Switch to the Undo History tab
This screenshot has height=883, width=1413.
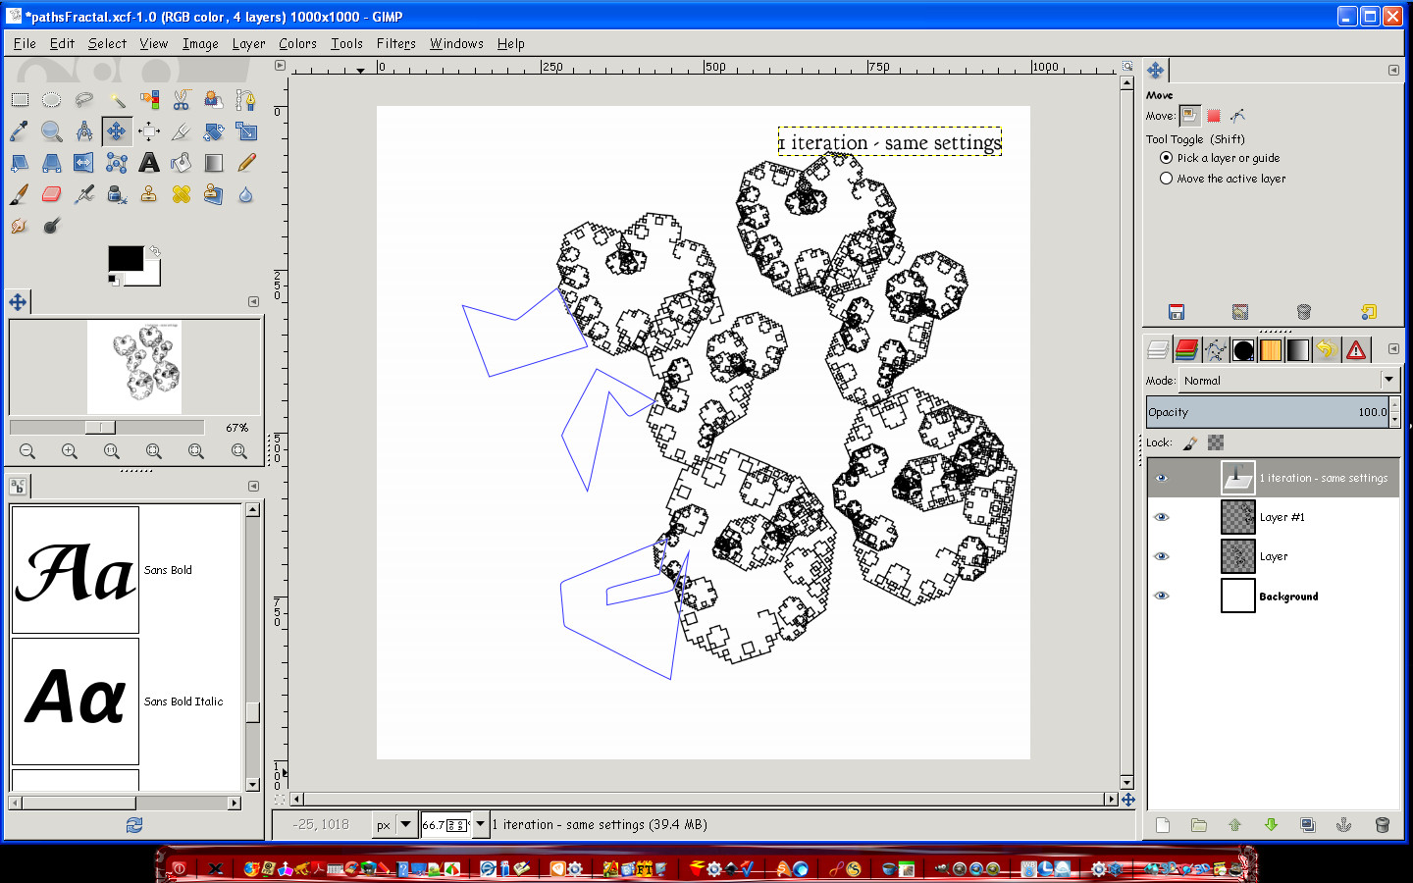(x=1327, y=349)
